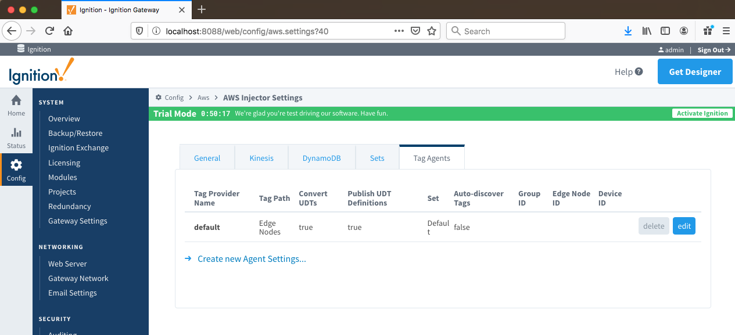The image size is (735, 335).
Task: Open Gateway Settings in sidebar
Action: pos(77,221)
